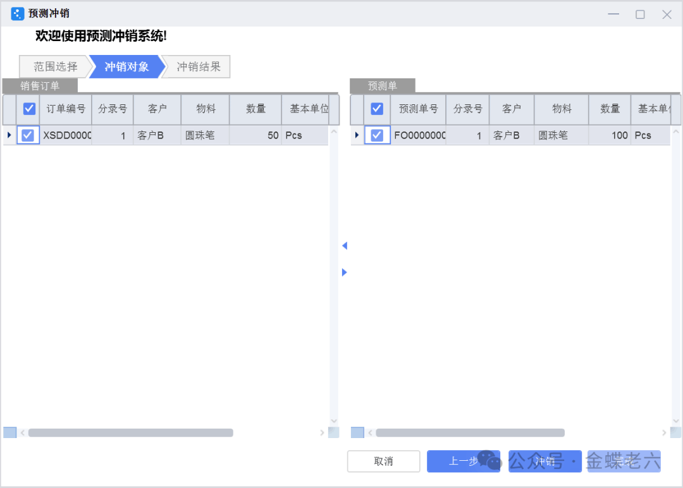683x488 pixels.
Task: Click the 订单编号 column header
Action: point(66,109)
